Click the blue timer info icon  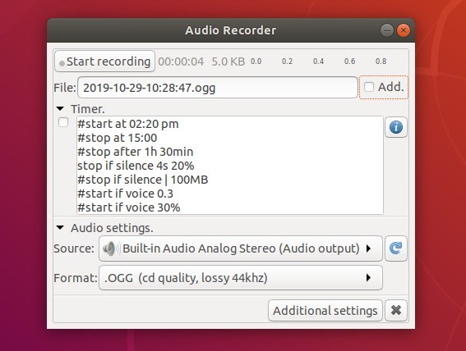pyautogui.click(x=396, y=127)
